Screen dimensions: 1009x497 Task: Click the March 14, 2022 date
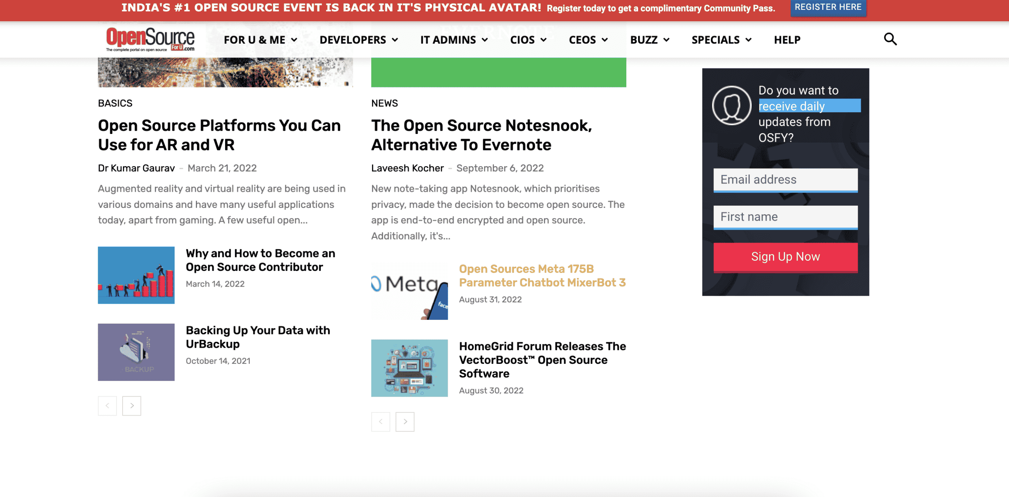pos(215,284)
